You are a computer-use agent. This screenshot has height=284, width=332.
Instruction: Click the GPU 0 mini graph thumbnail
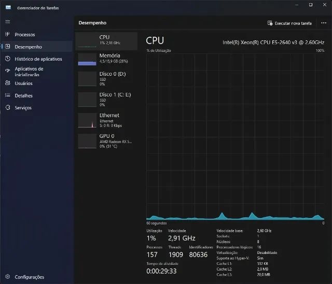pos(87,141)
